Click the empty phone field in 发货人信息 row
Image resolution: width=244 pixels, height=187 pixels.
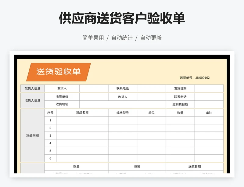(151, 88)
